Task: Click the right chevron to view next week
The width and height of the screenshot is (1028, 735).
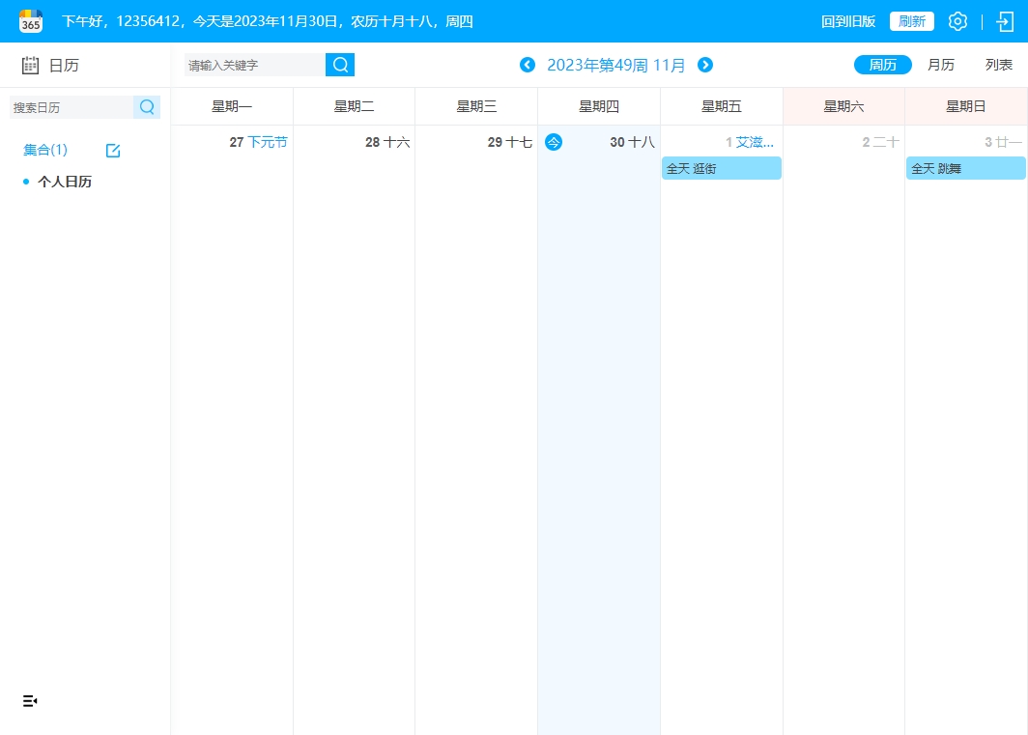Action: click(x=705, y=65)
